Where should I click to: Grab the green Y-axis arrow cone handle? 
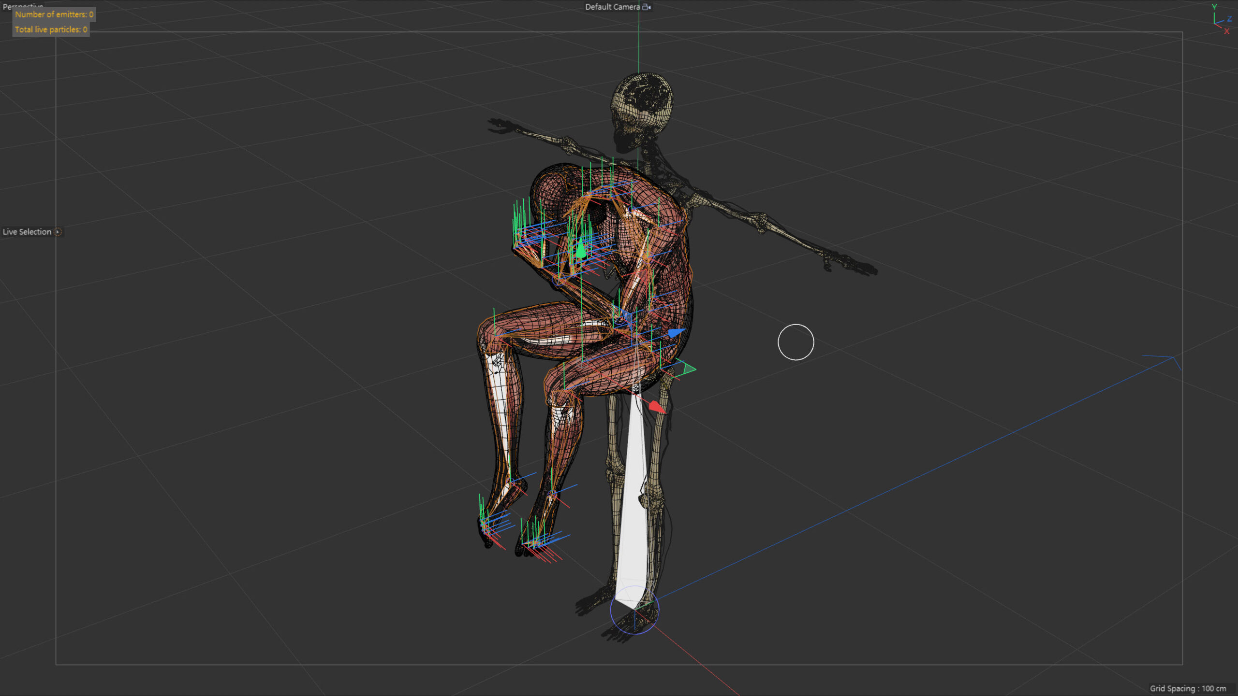pos(581,251)
